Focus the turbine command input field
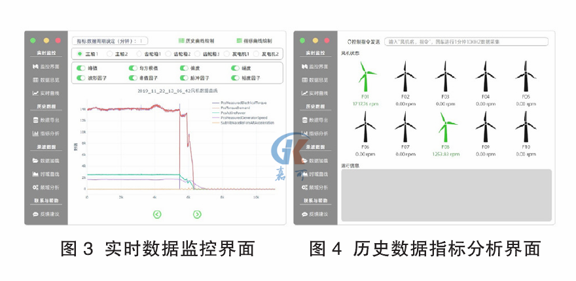 click(x=465, y=41)
